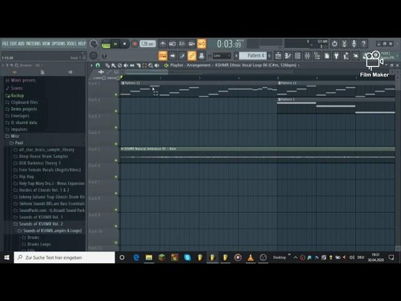Screen dimensions: 401x301
Task: Open the Channel rack icon
Action: [x=298, y=56]
